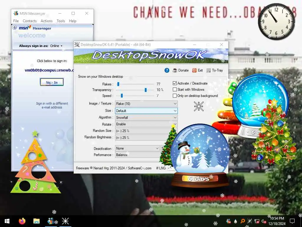Open the Deactivation dropdown set to None

click(137, 148)
